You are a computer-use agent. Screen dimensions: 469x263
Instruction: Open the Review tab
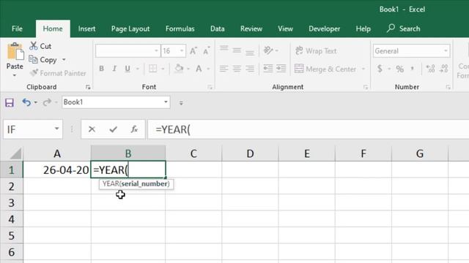click(x=251, y=28)
